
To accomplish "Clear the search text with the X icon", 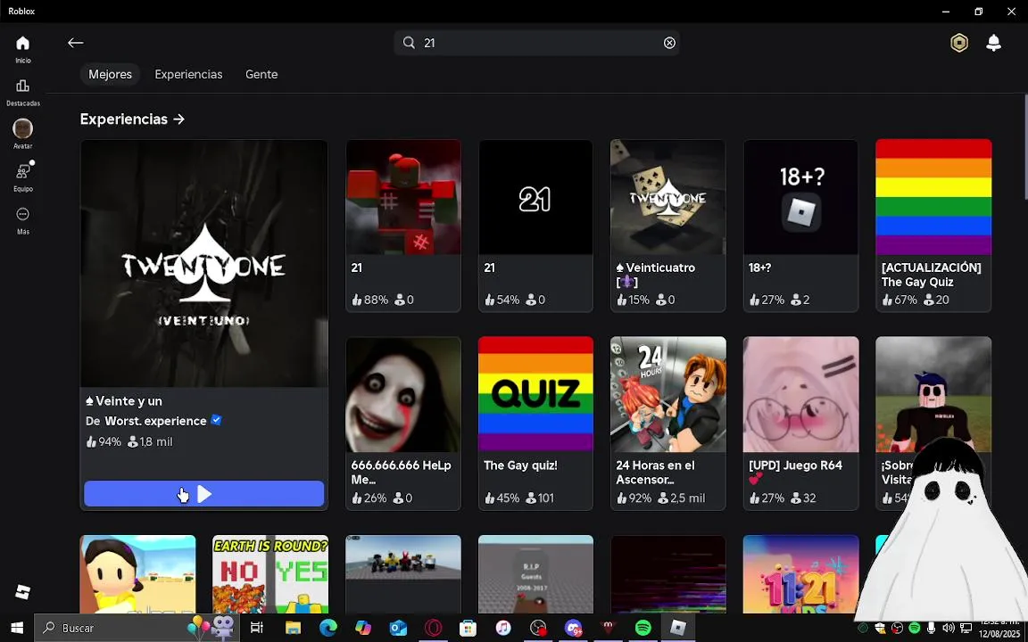I will point(669,43).
